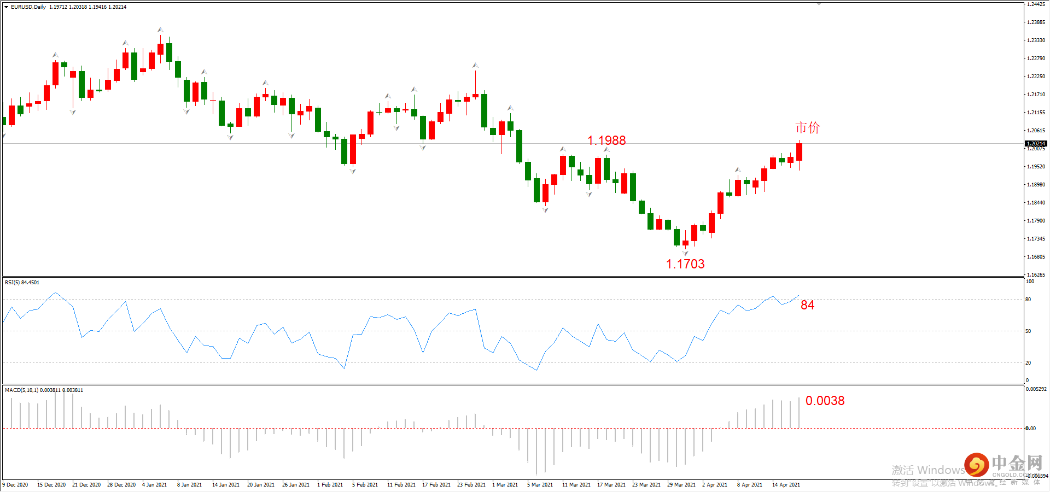
Task: Click the MACD 0.005292 scale label
Action: (x=1036, y=389)
